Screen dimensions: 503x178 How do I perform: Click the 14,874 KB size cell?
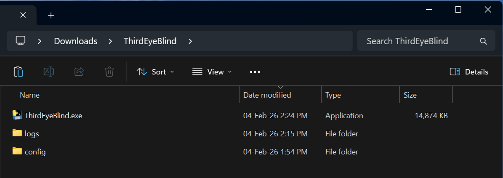click(x=431, y=115)
